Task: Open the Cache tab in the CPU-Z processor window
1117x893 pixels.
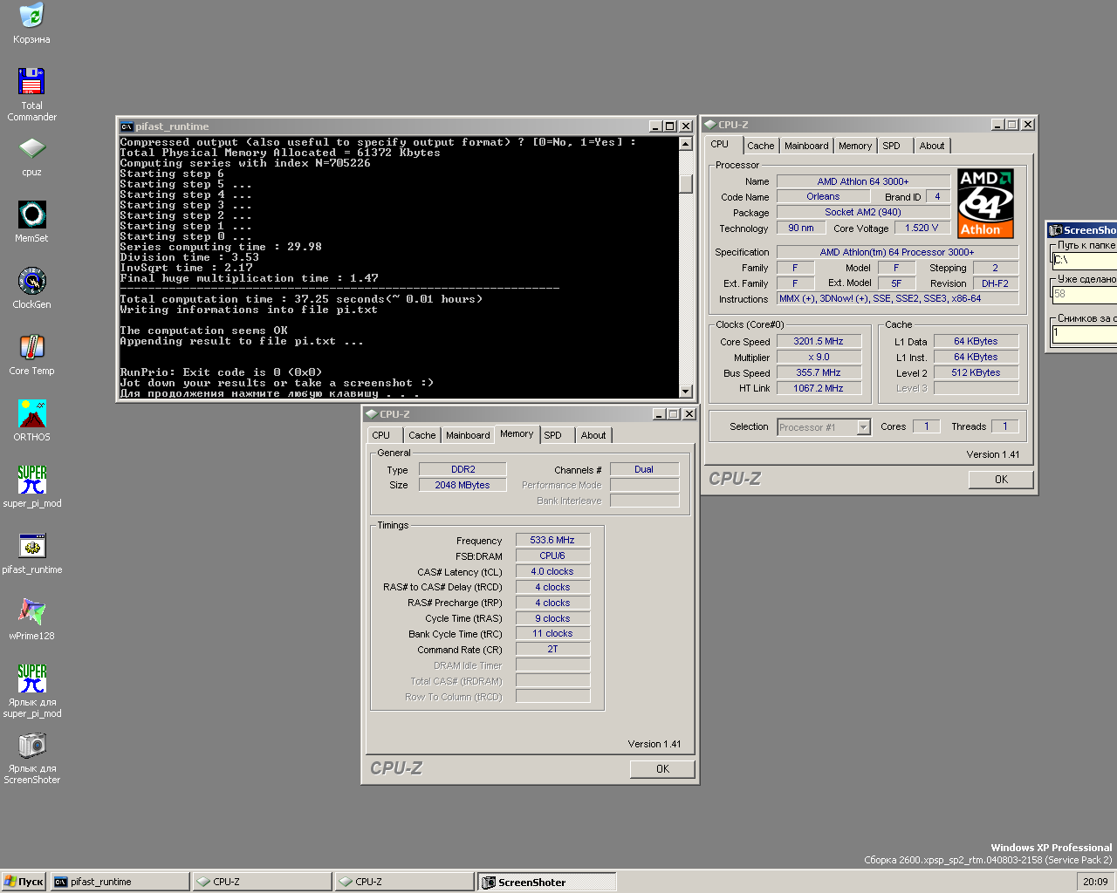Action: tap(760, 146)
